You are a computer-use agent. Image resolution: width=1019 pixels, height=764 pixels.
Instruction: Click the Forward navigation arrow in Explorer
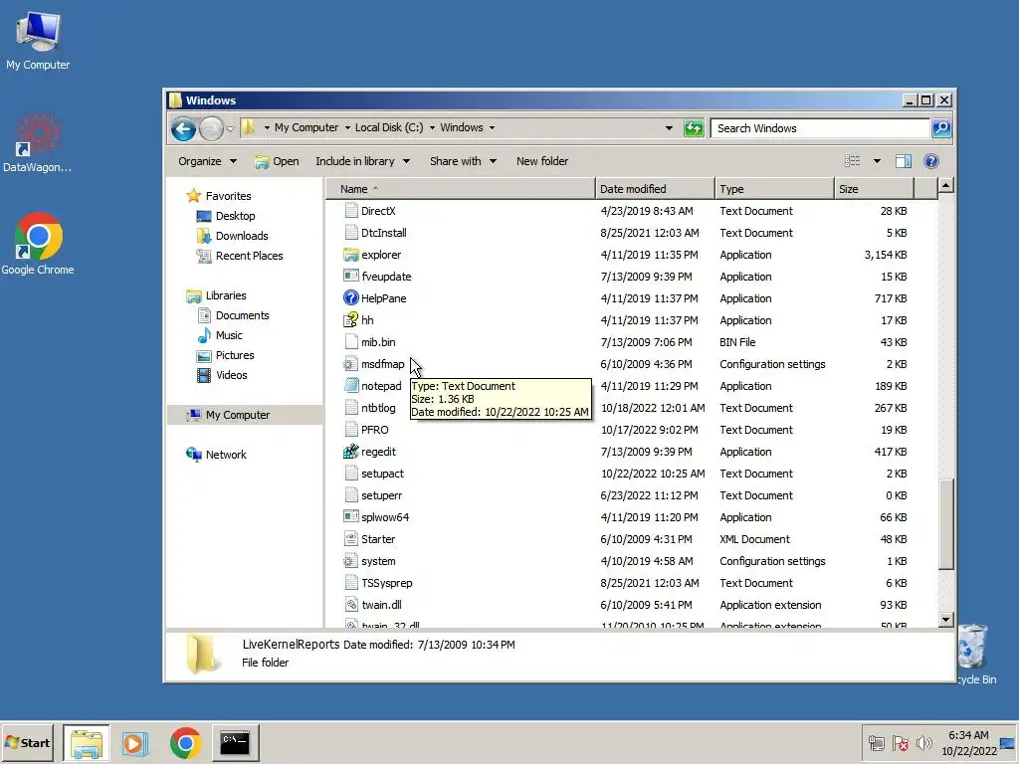(211, 128)
